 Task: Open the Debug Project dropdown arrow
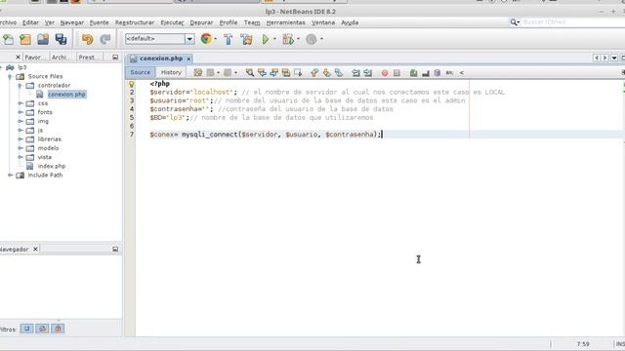[298, 39]
